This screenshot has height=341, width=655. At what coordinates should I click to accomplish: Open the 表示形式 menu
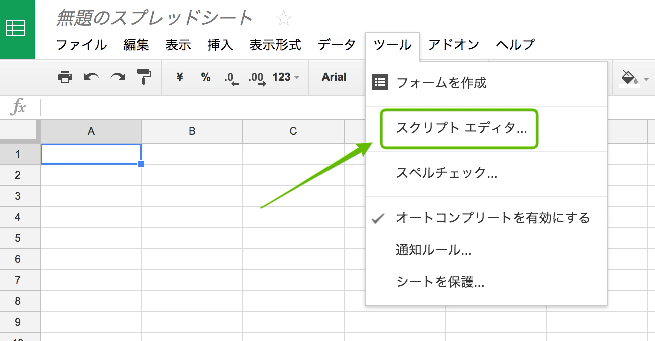275,45
